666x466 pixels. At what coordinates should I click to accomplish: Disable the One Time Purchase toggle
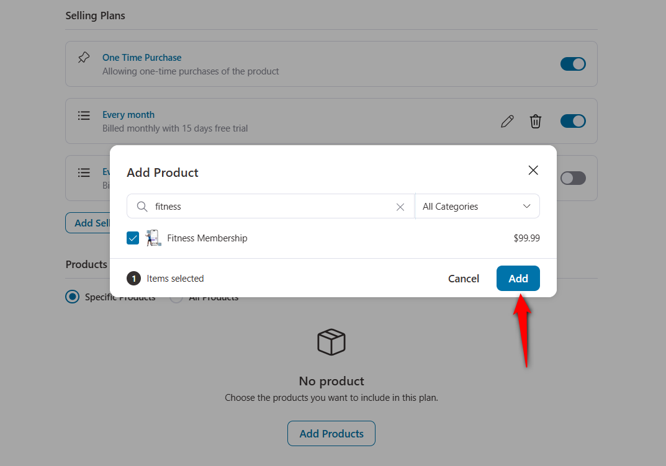click(572, 63)
